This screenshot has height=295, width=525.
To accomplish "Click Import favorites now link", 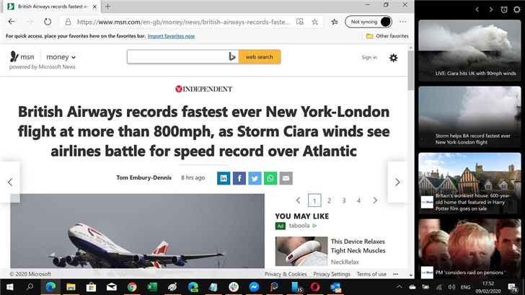I will coord(171,36).
